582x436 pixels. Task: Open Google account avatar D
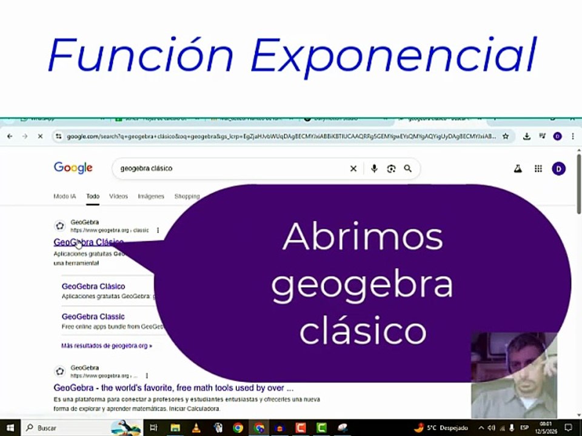coord(558,169)
